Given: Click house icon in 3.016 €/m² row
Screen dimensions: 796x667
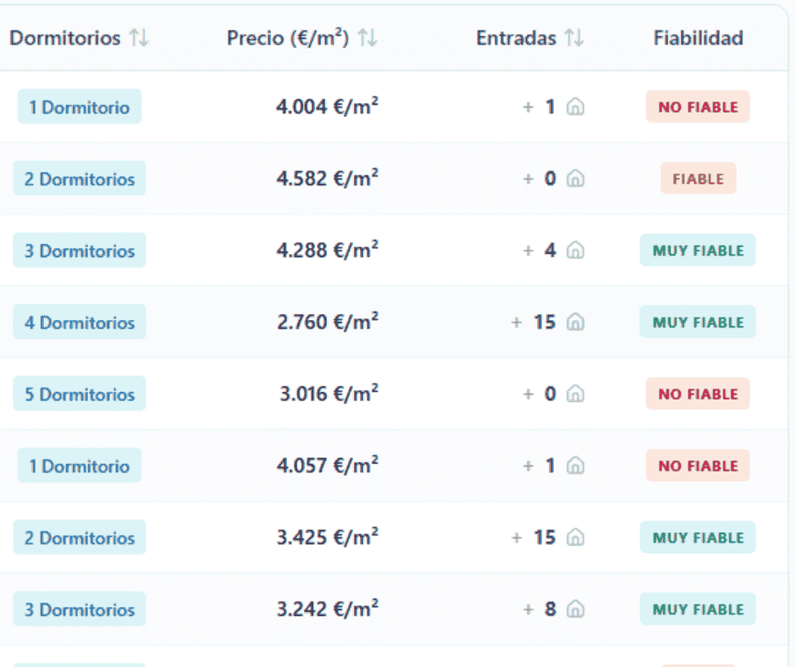Looking at the screenshot, I should (x=576, y=394).
